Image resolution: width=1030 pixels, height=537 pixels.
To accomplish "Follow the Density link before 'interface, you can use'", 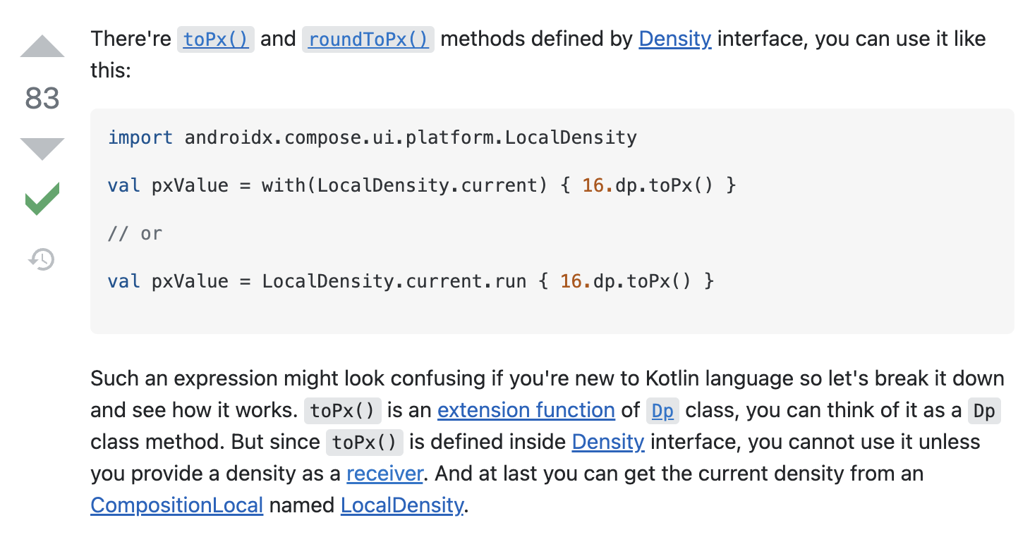I will pyautogui.click(x=674, y=39).
